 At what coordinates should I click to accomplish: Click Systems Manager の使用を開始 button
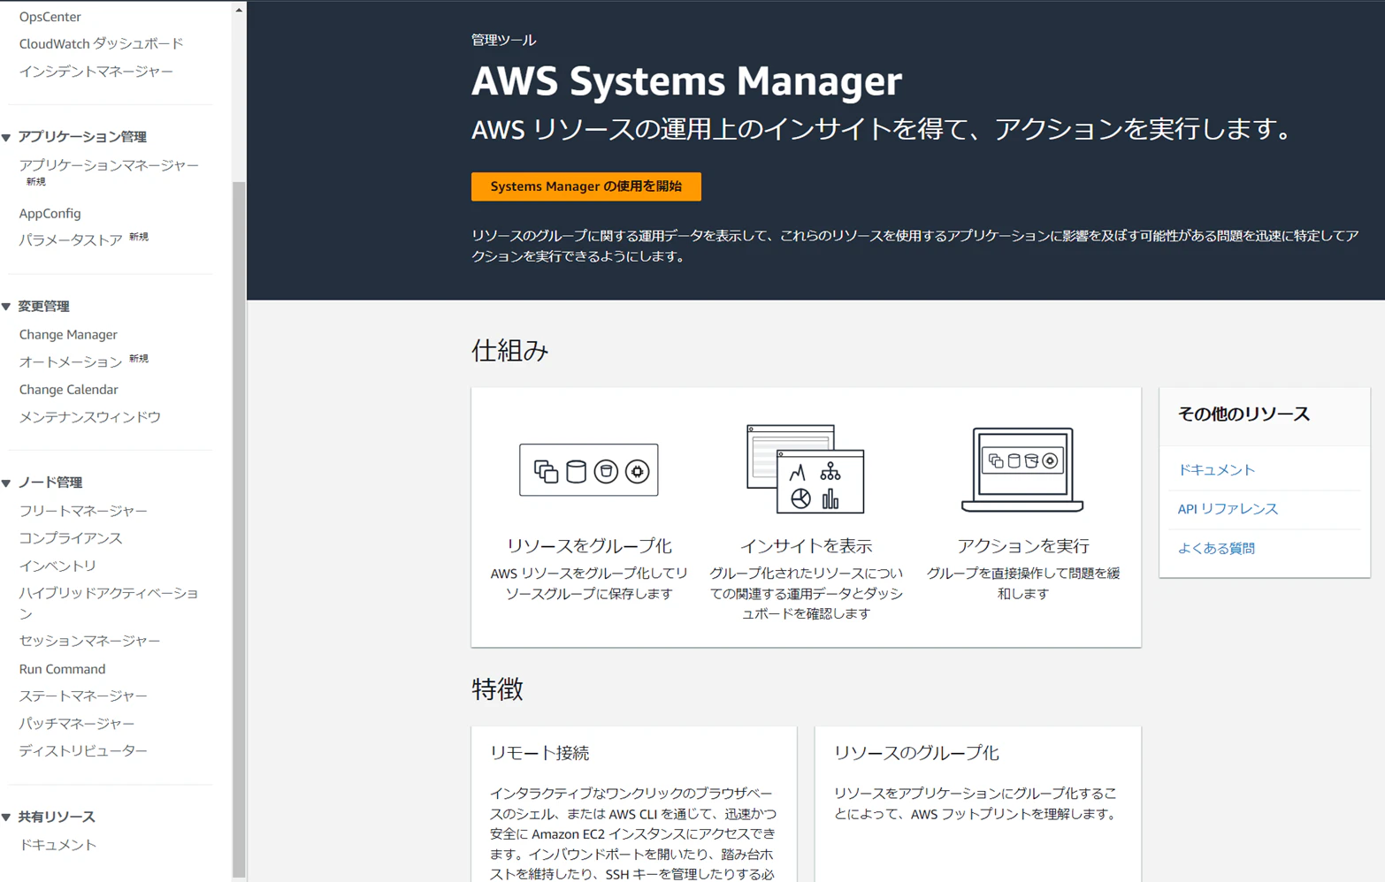[585, 186]
